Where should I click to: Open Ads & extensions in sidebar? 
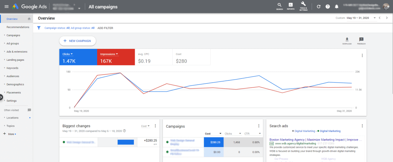tap(16, 52)
